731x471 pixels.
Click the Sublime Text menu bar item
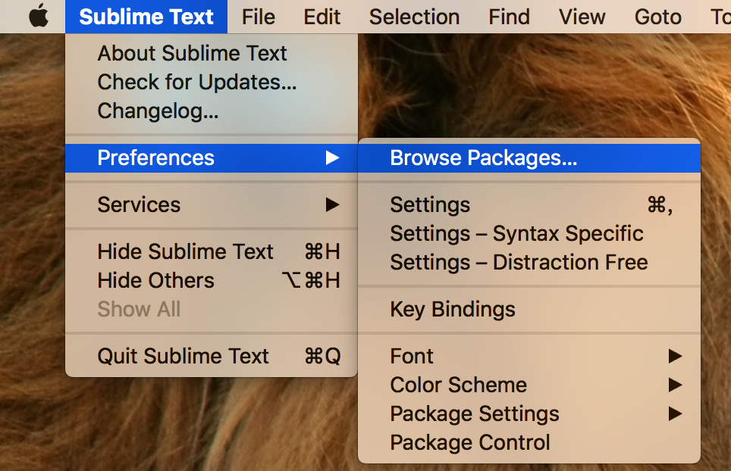pyautogui.click(x=146, y=17)
